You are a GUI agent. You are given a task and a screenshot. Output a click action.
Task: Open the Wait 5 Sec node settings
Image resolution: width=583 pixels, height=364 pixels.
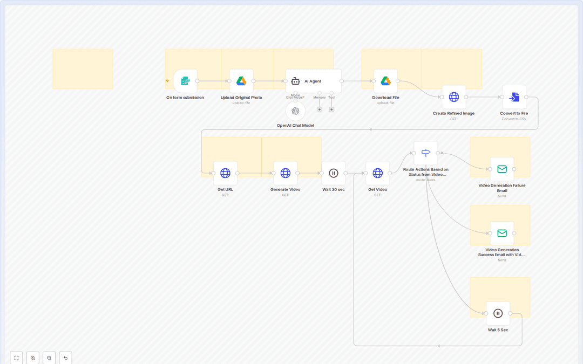[497, 313]
